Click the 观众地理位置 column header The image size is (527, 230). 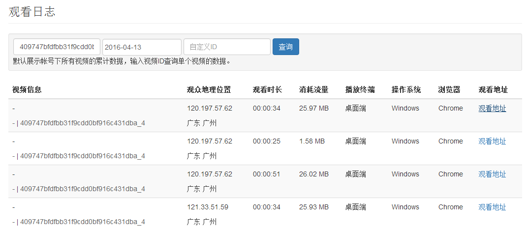[x=209, y=90]
